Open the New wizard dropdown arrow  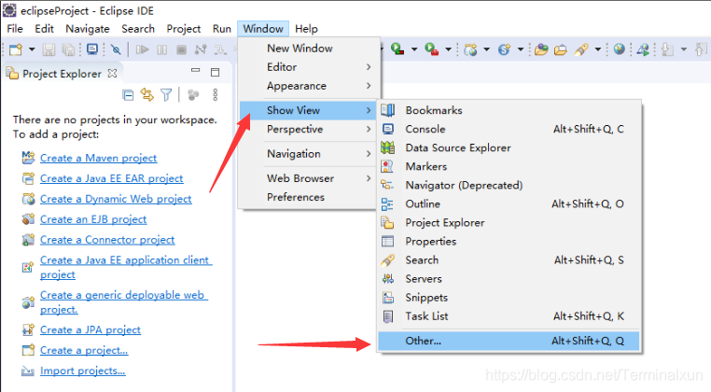pyautogui.click(x=32, y=49)
